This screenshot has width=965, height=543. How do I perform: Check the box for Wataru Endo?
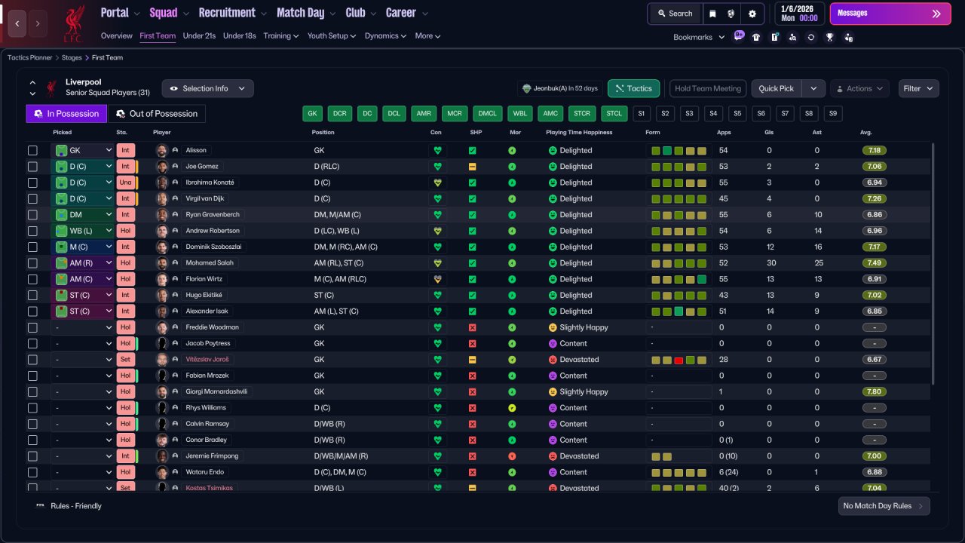coord(32,472)
